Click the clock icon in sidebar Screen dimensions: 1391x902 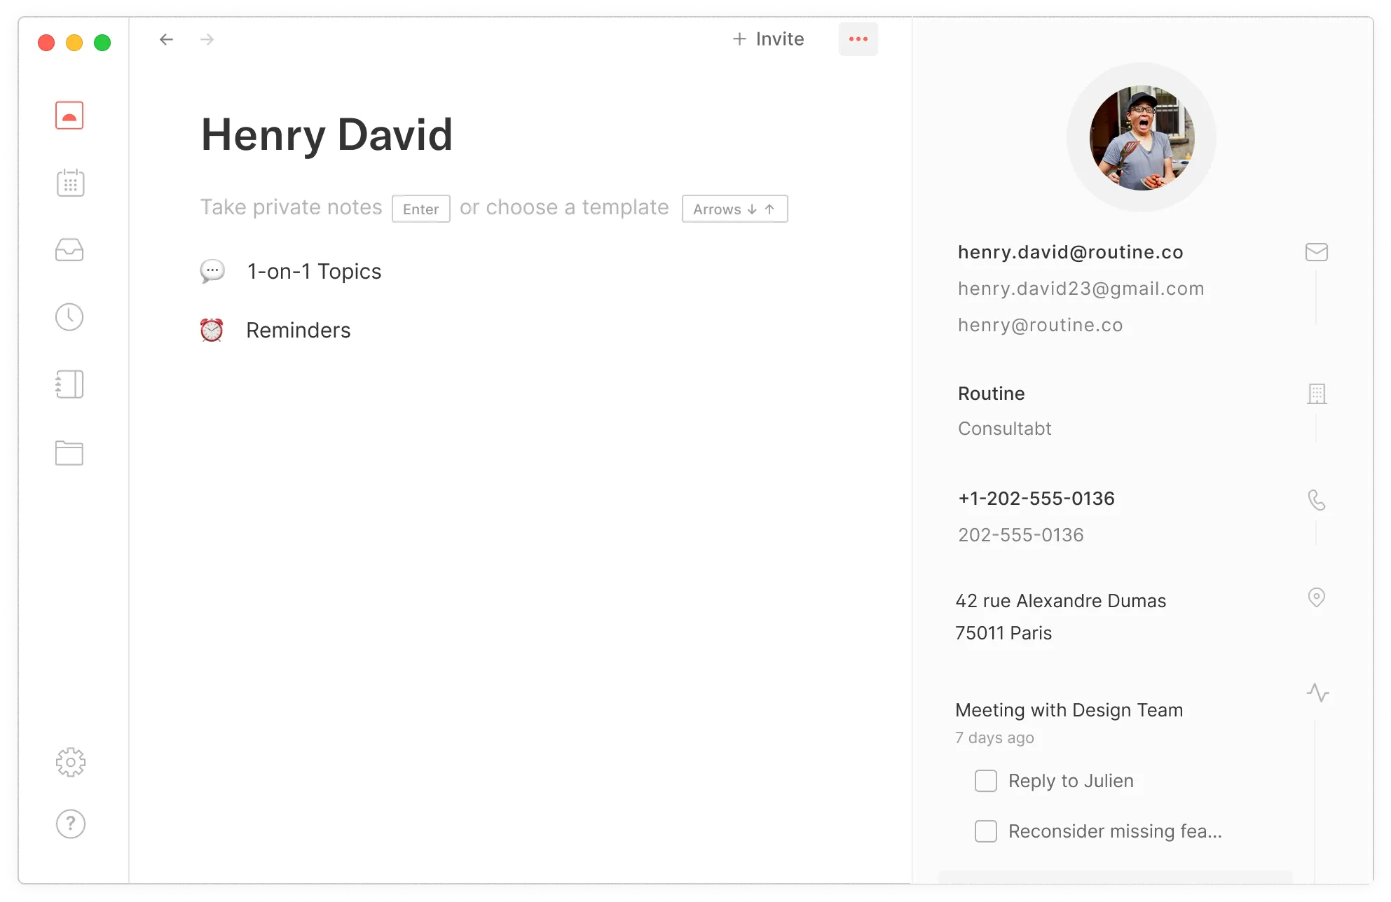pyautogui.click(x=69, y=317)
